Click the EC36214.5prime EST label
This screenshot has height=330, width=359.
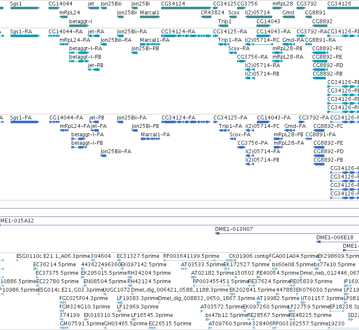point(54,265)
